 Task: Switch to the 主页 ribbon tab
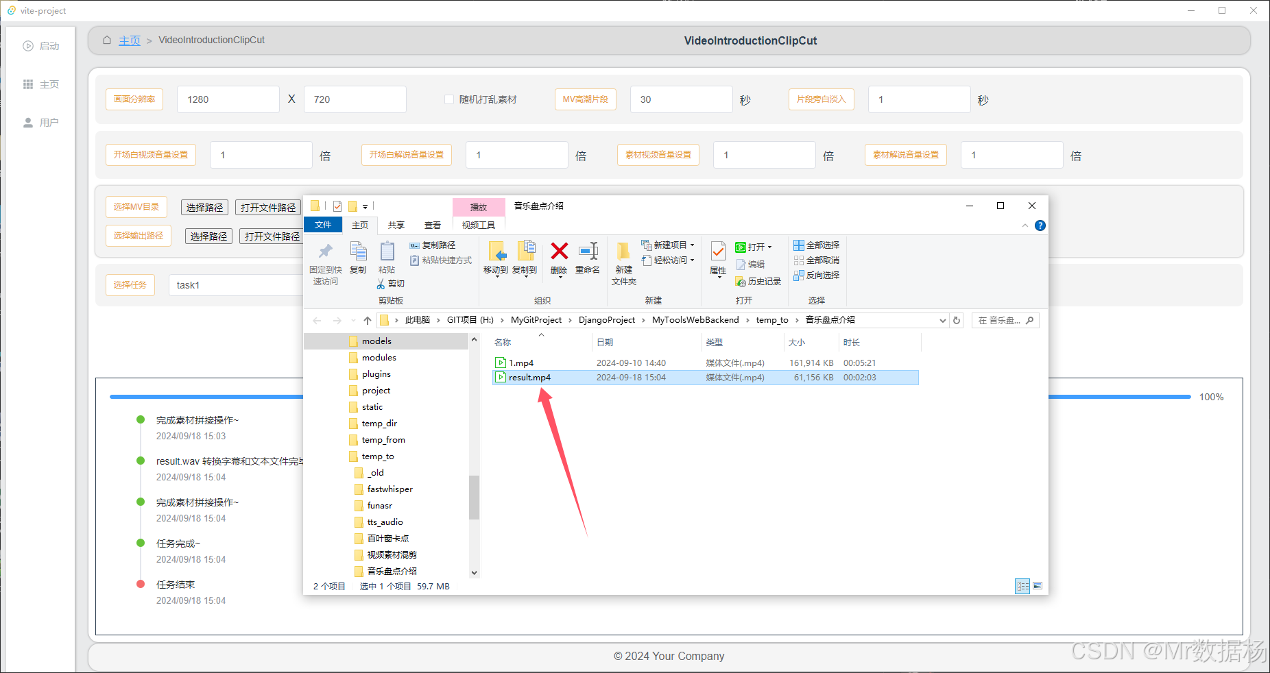pos(360,225)
